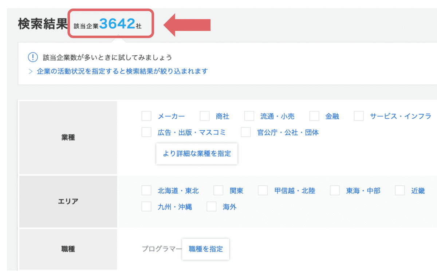
Task: Check the 甲信越・北陸 area checkbox
Action: click(263, 190)
